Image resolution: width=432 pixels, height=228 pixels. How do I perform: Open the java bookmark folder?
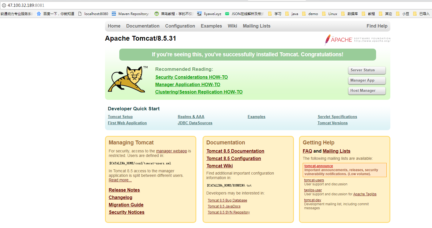[292, 14]
